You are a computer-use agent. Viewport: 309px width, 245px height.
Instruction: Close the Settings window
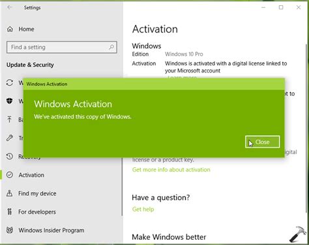(299, 7)
